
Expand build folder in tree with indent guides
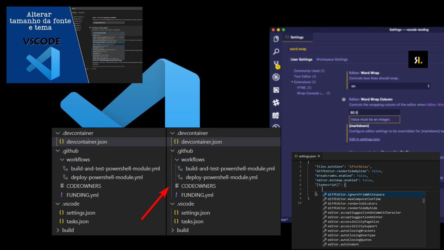click(172, 230)
